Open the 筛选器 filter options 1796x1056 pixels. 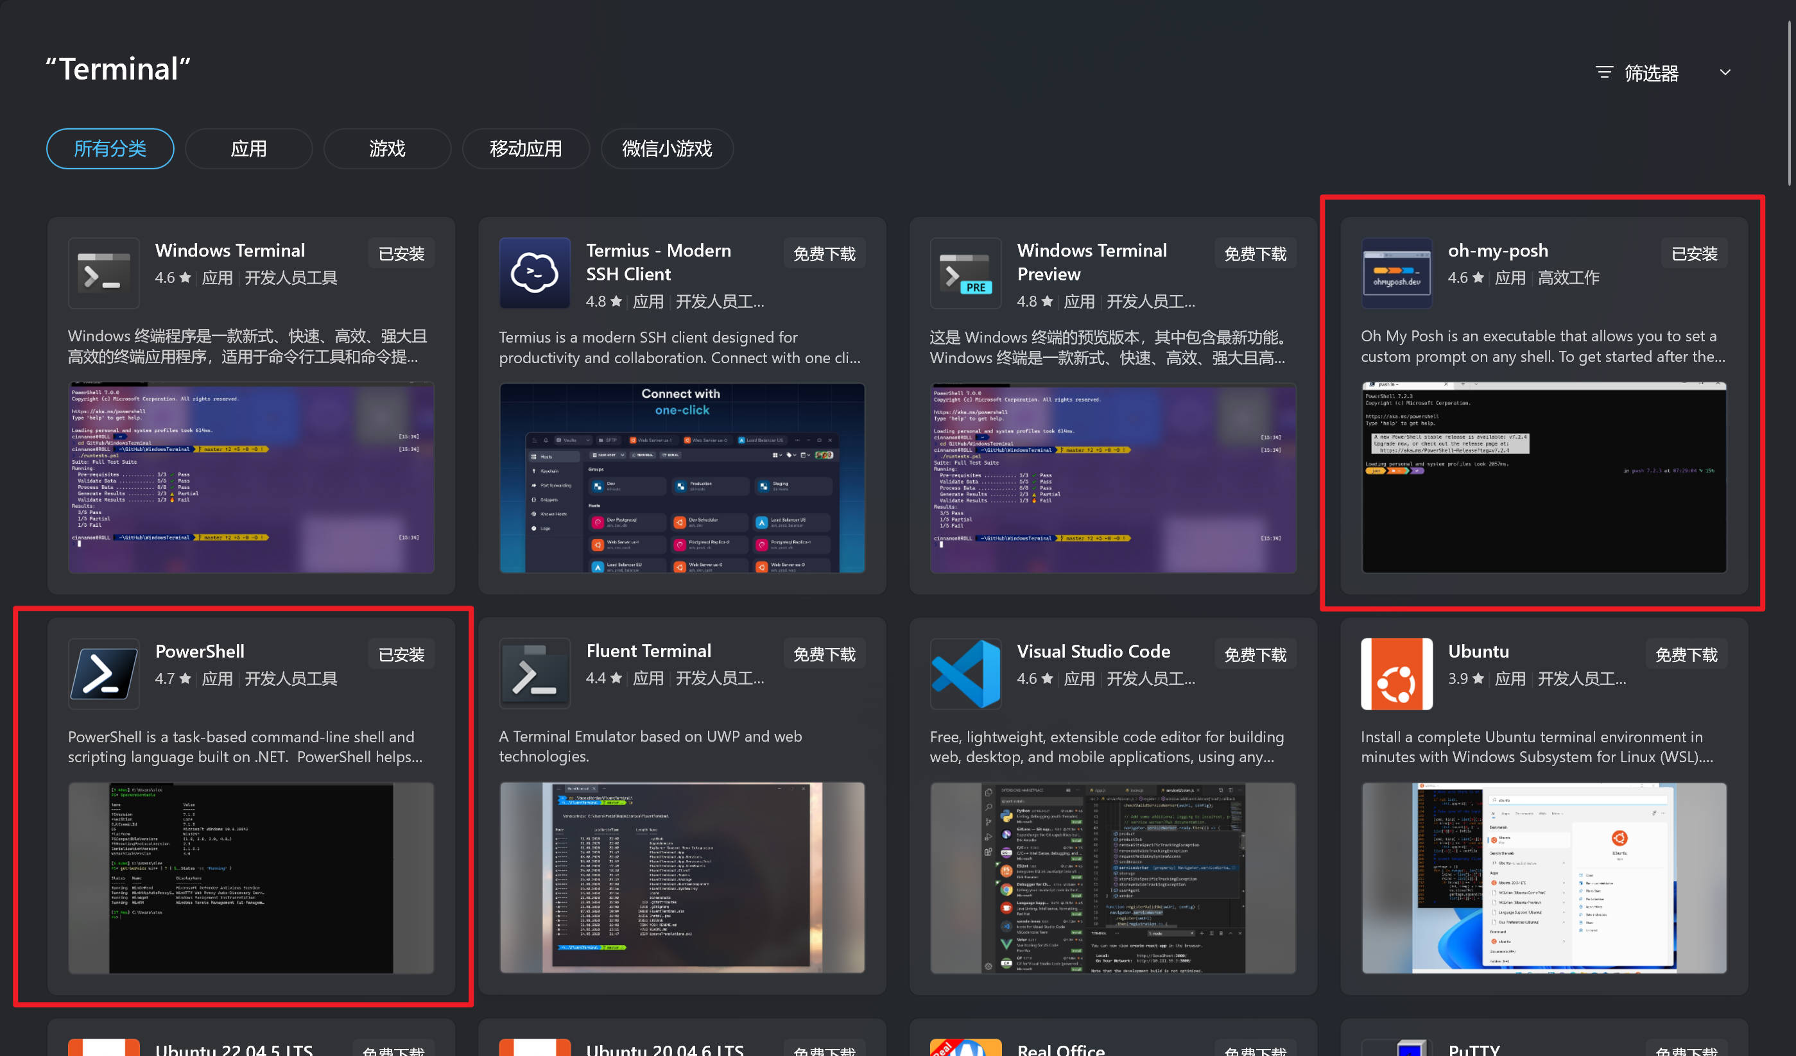point(1637,72)
